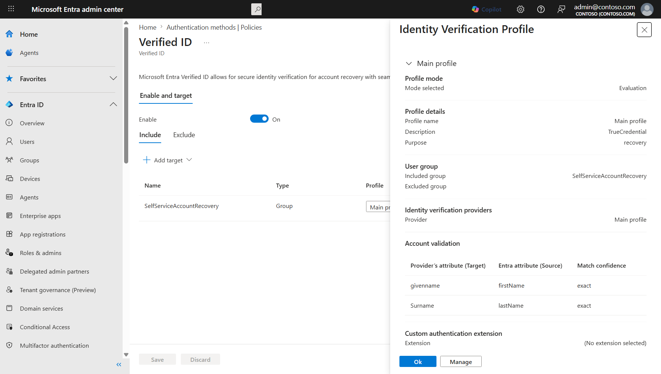
Task: Expand the Favorites section chevron
Action: 113,78
